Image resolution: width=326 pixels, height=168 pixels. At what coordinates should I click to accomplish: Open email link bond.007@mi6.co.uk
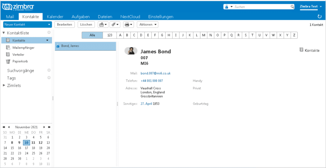(156, 73)
